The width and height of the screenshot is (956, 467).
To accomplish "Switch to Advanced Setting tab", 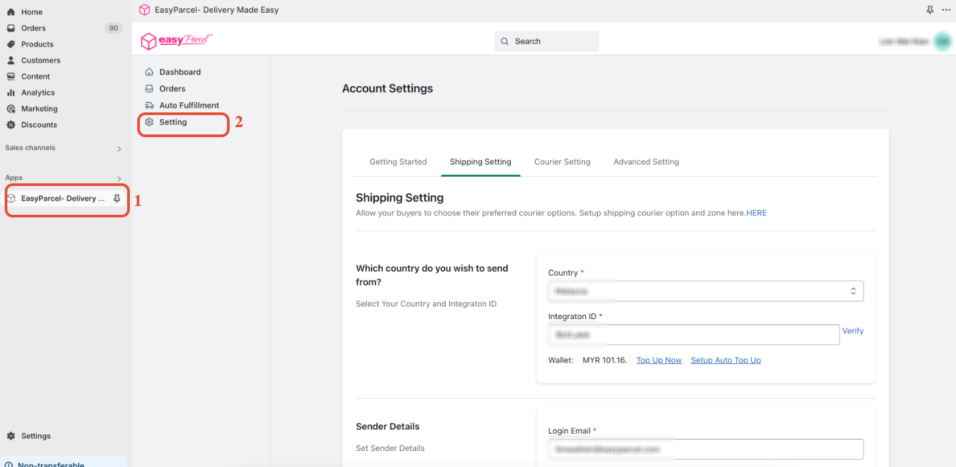I will coord(646,162).
